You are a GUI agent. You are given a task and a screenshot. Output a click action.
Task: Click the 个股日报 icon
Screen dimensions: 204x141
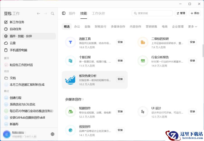(71, 61)
